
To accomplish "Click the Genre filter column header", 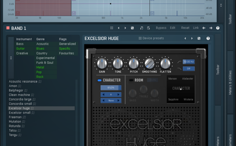I will click(40, 39).
